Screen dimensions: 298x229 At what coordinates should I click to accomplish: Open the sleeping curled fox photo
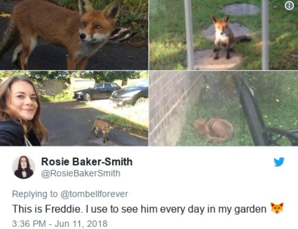coord(223,109)
